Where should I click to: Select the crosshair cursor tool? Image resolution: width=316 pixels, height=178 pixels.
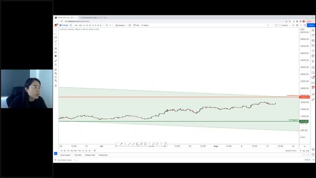[56, 30]
